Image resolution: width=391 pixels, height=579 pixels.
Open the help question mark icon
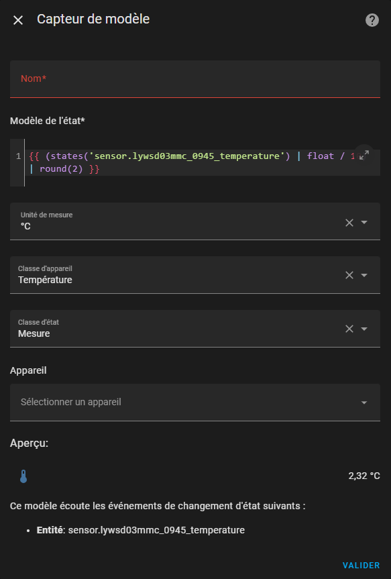[372, 20]
